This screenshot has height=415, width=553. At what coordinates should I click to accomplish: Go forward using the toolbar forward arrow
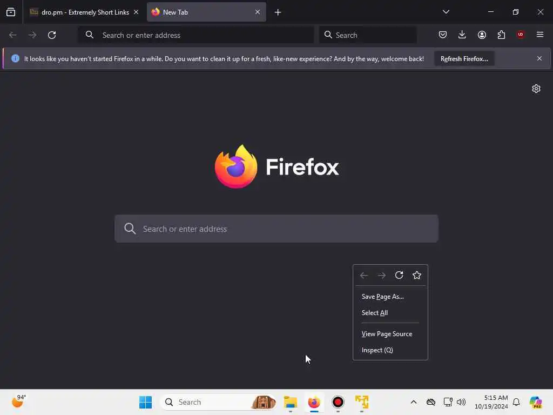(x=32, y=35)
